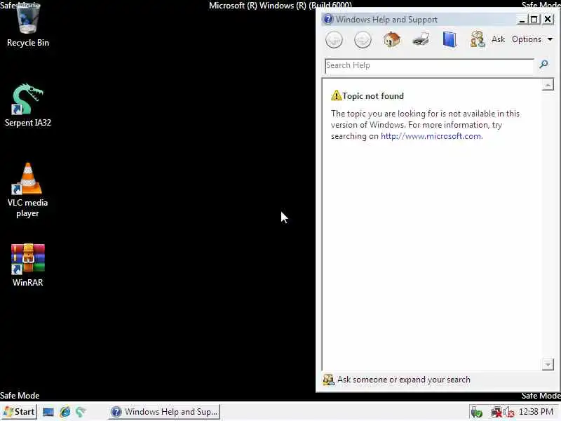Click the 12:38 PM taskbar clock
The width and height of the screenshot is (561, 421).
536,412
